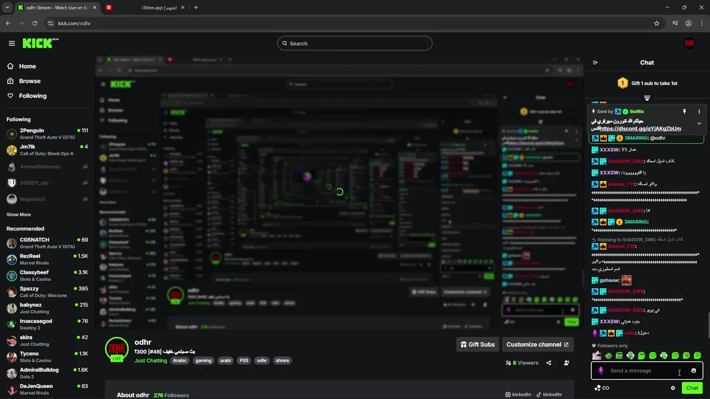Viewport: 710px width, 399px height.
Task: Bookmark this page with star icon
Action: point(657,23)
